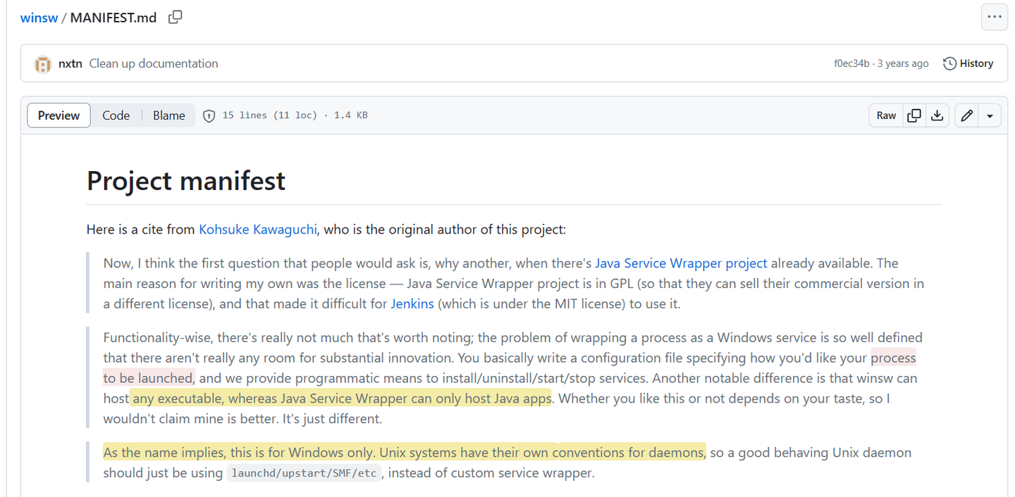Open the Raw file view
Screen dimensions: 1015x497
click(x=886, y=115)
